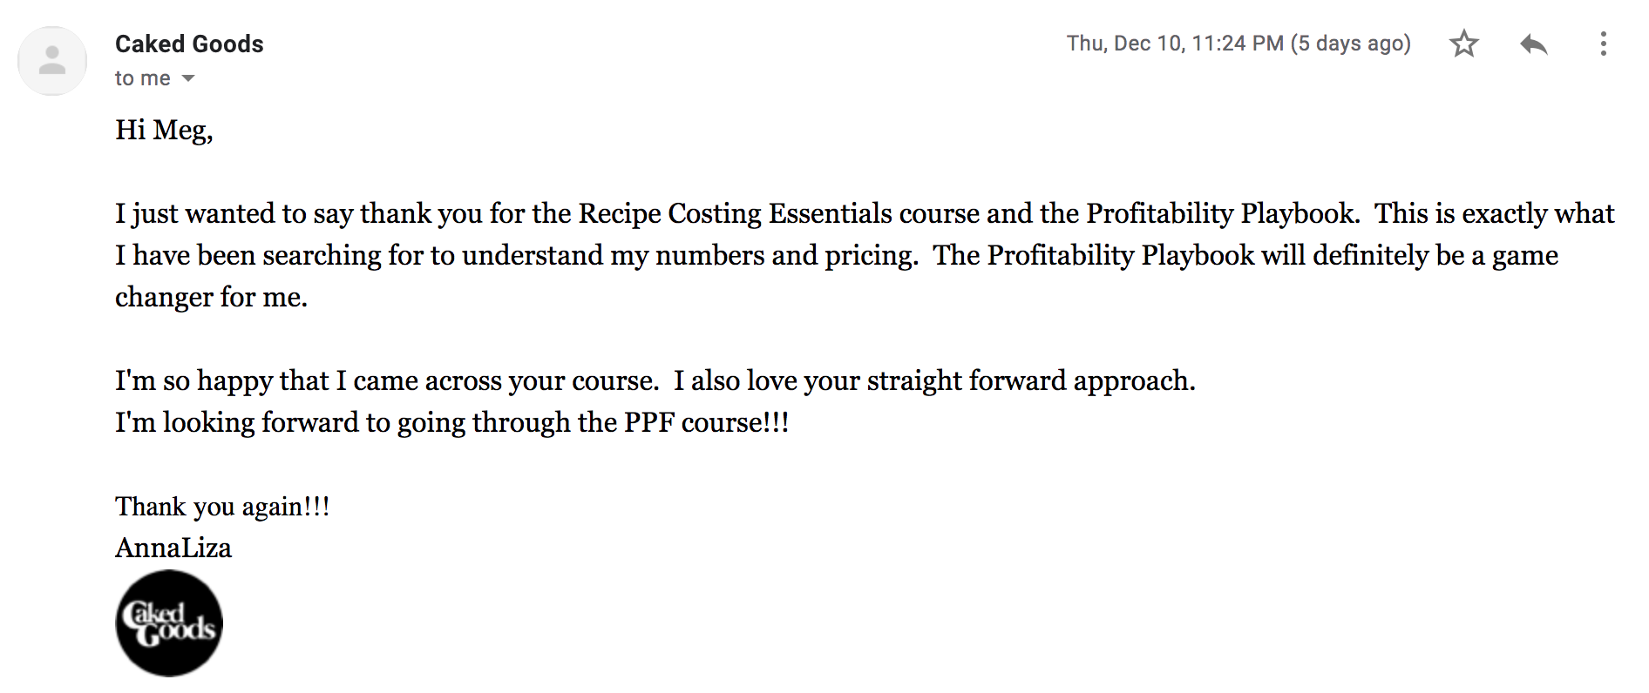Viewport: 1649px width, 693px height.
Task: Click the reply arrow icon
Action: (x=1534, y=44)
